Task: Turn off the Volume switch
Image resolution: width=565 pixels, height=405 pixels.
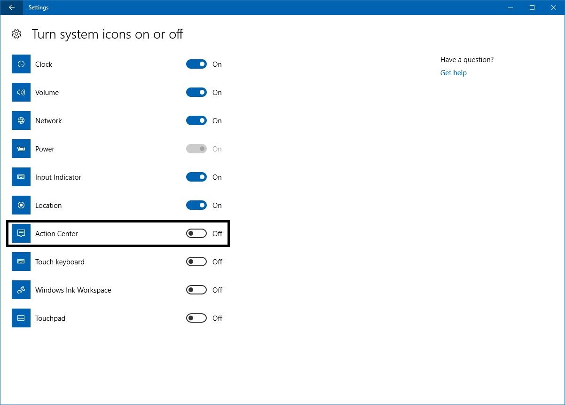Action: (196, 92)
